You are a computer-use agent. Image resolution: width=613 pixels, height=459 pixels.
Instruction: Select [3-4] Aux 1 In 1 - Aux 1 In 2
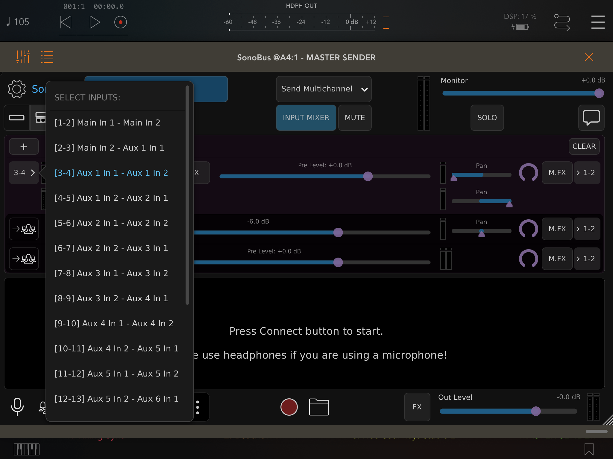tap(117, 173)
